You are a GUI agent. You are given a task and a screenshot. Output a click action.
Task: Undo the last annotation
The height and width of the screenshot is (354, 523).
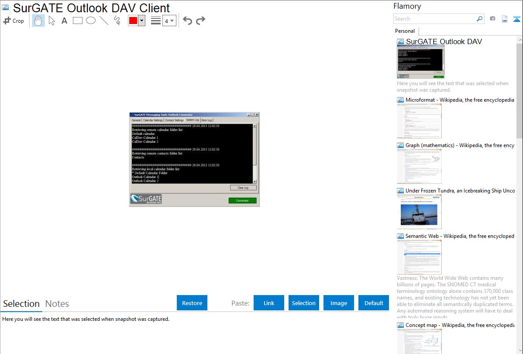coord(187,21)
